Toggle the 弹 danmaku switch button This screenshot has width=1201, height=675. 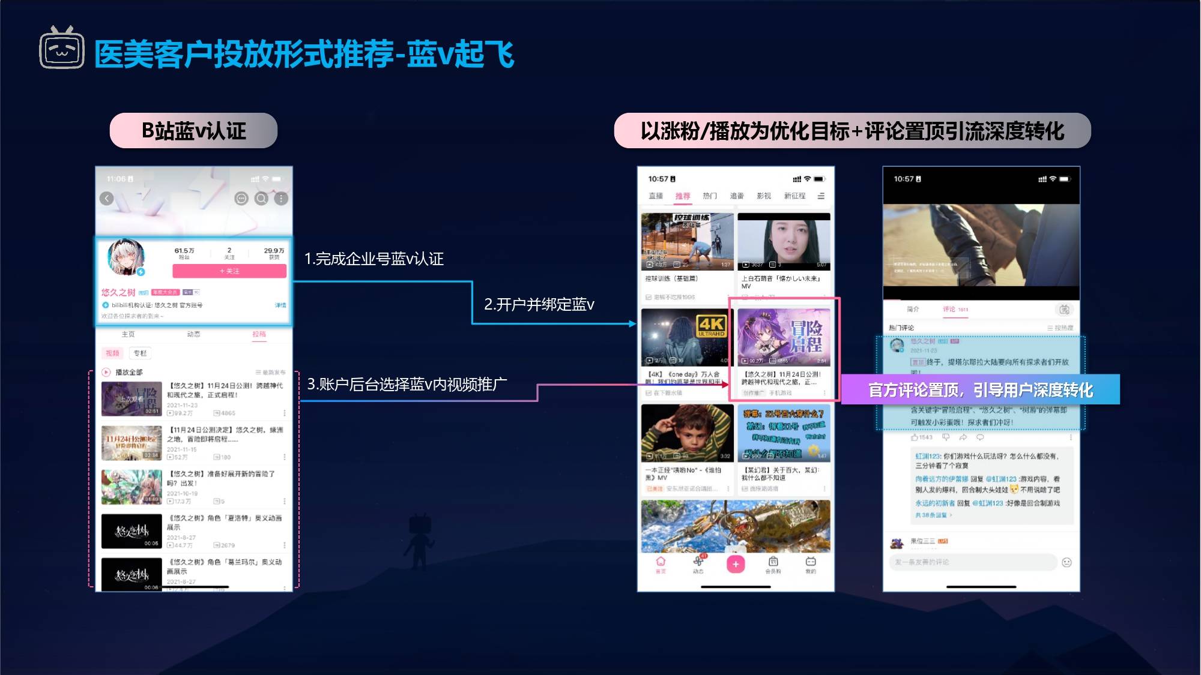click(1064, 310)
